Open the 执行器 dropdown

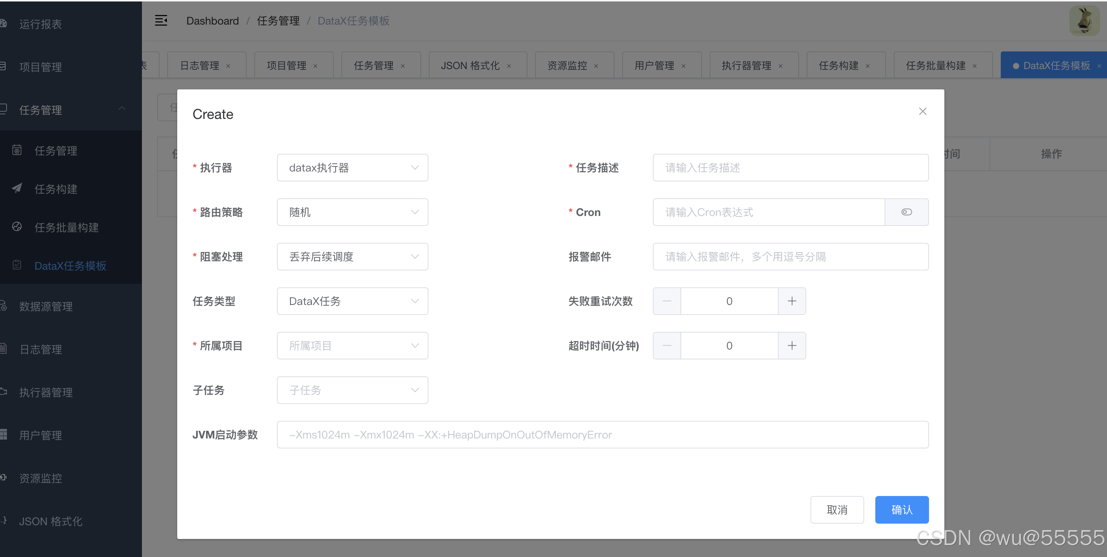(x=352, y=168)
